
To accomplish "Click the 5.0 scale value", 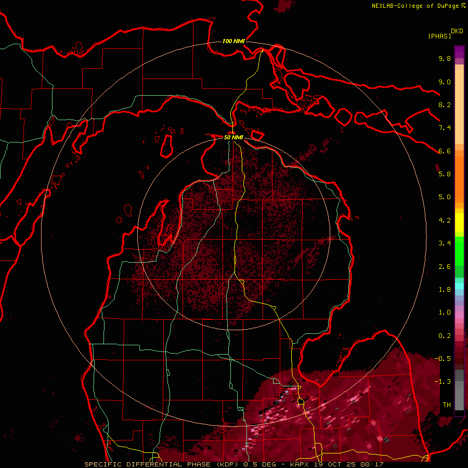I will [x=445, y=197].
